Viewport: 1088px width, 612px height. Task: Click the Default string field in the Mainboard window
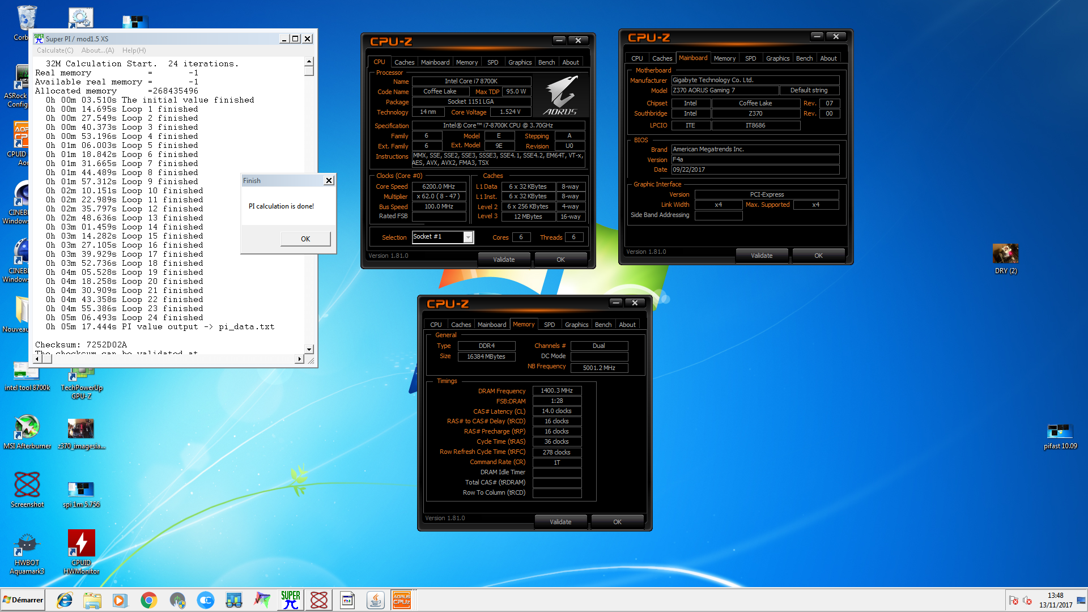tap(809, 90)
